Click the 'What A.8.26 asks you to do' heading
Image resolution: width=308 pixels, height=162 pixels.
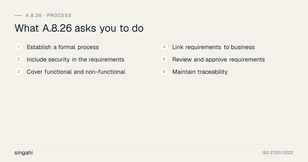tap(79, 28)
